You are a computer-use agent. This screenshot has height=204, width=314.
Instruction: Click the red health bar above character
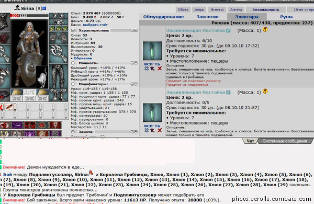(29, 15)
